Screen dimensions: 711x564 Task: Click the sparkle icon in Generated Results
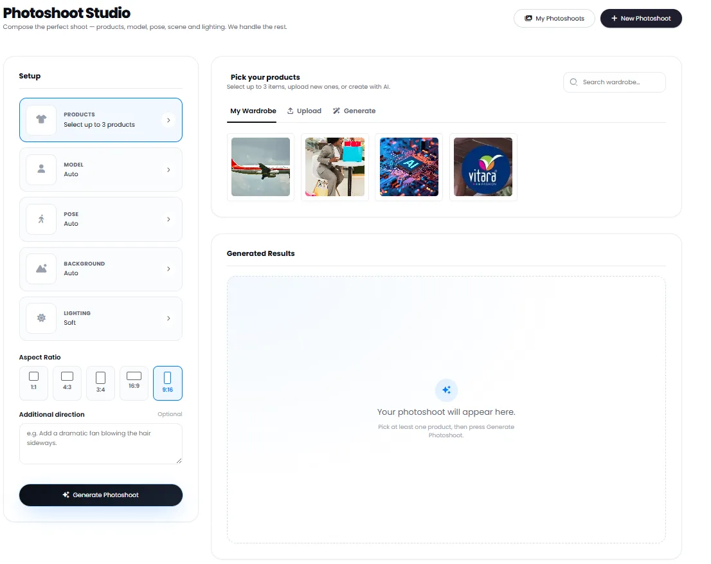tap(446, 390)
